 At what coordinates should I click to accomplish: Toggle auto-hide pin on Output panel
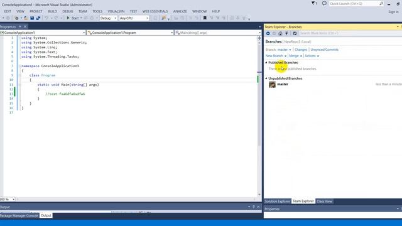(x=254, y=207)
